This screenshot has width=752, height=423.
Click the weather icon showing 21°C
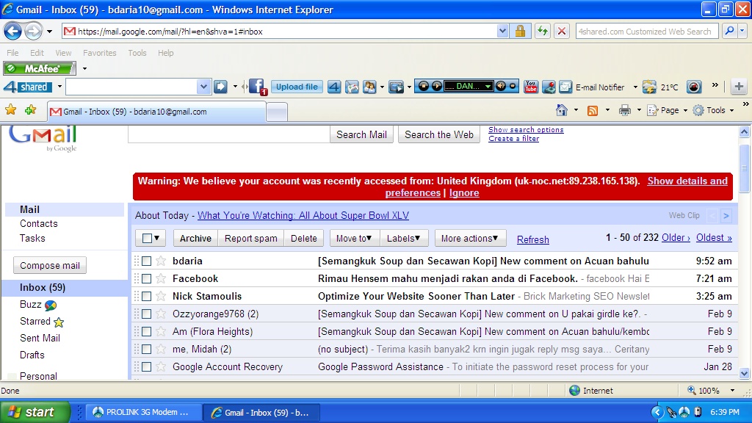pyautogui.click(x=649, y=87)
